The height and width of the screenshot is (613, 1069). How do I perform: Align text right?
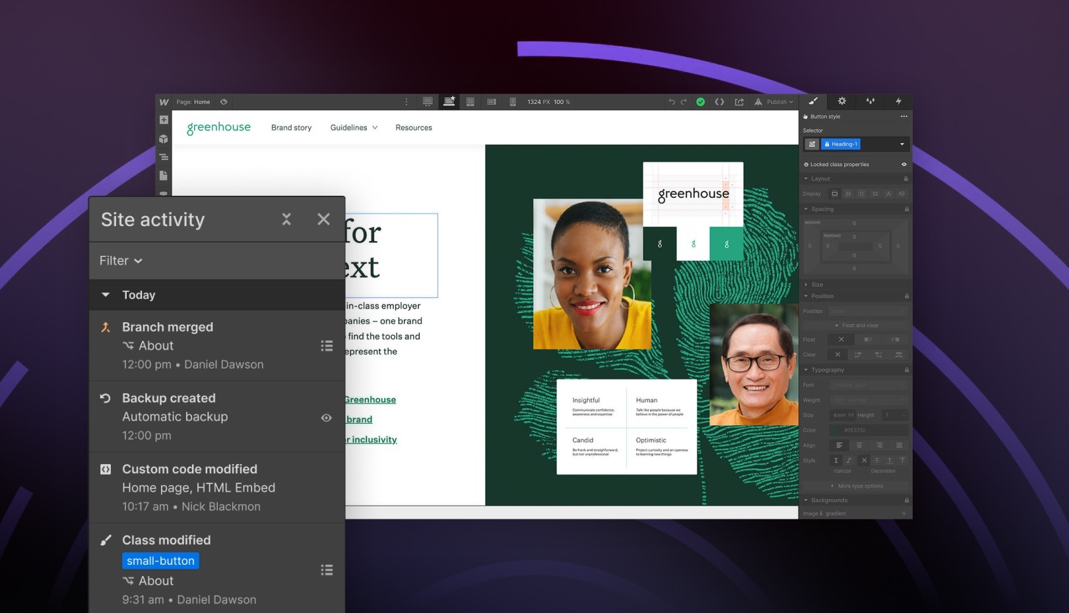coord(879,446)
